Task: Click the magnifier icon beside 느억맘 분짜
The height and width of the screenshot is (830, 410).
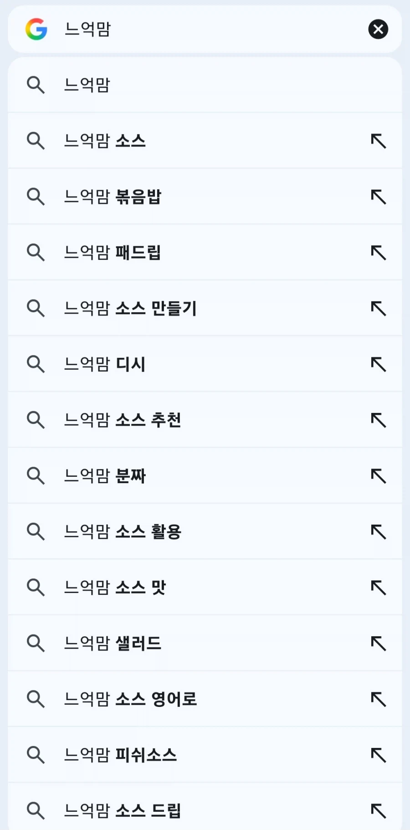Action: 36,475
